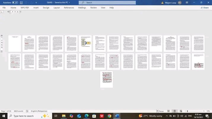Open Task View on the taskbar
This screenshot has width=212, height=119.
pyautogui.click(x=56, y=116)
